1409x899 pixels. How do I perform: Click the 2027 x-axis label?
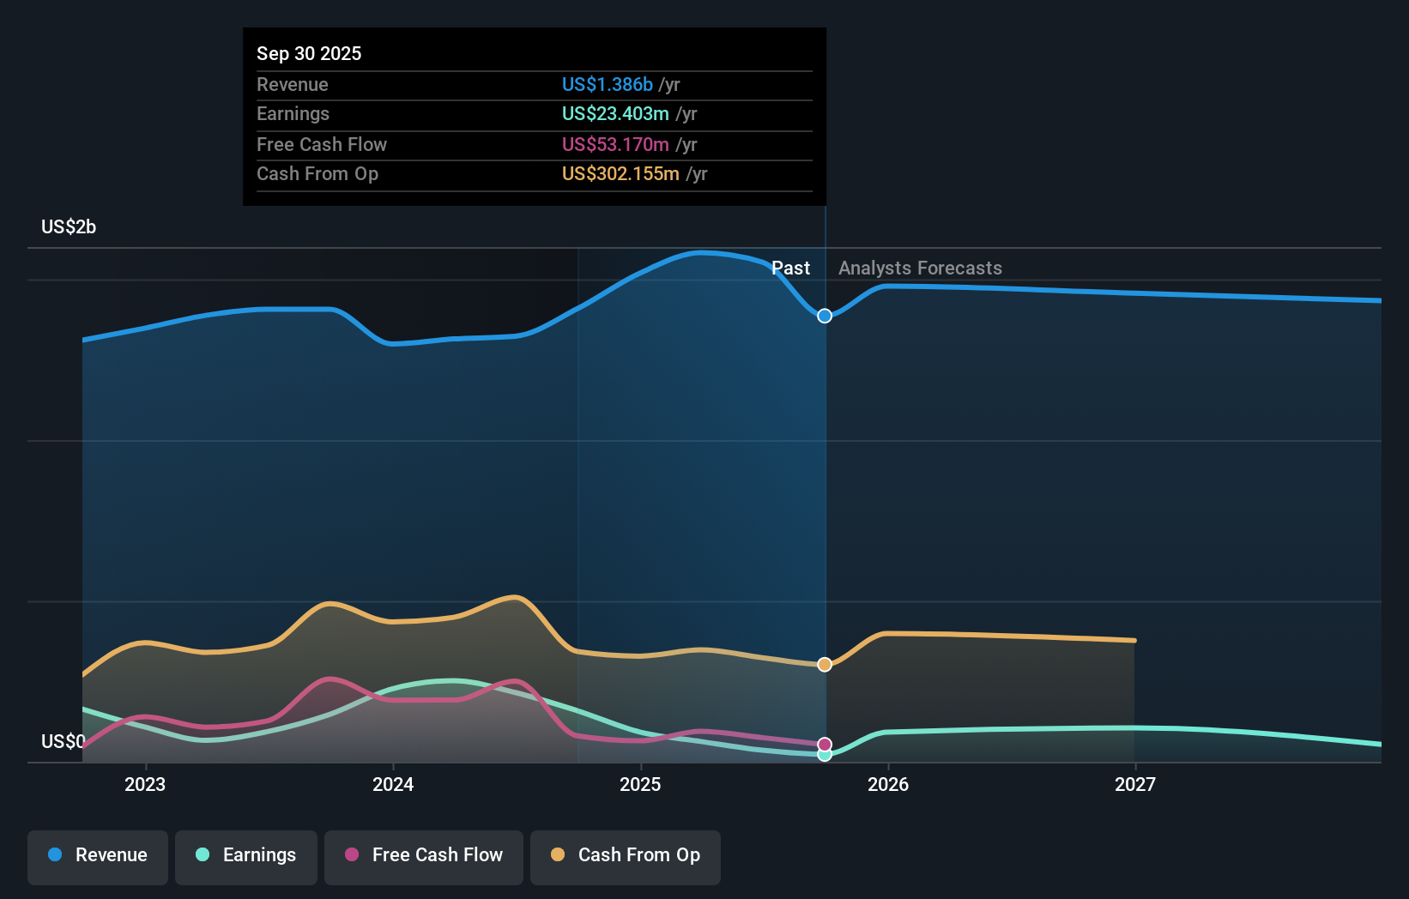(x=1135, y=784)
